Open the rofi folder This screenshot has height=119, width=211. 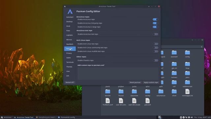(x=174, y=84)
